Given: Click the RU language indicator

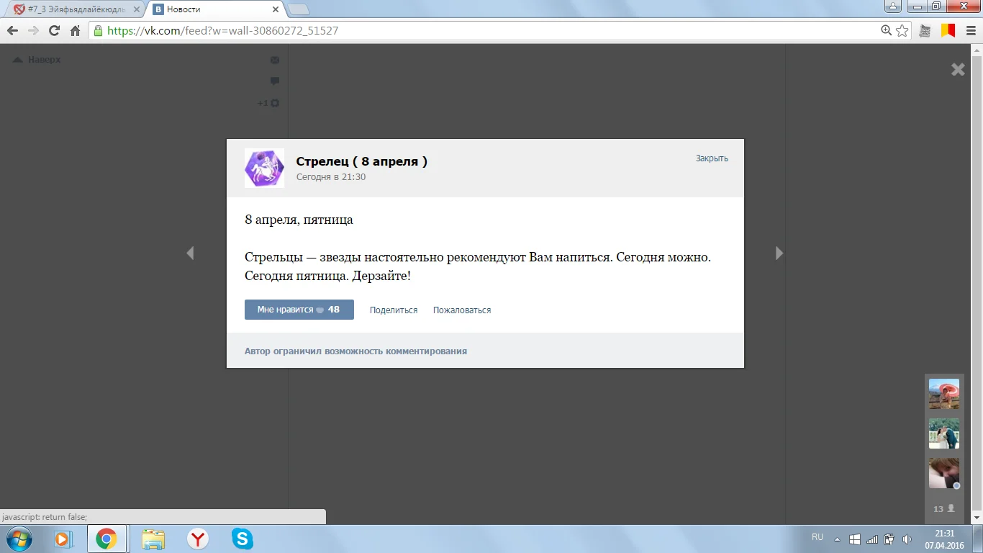Looking at the screenshot, I should click(817, 537).
